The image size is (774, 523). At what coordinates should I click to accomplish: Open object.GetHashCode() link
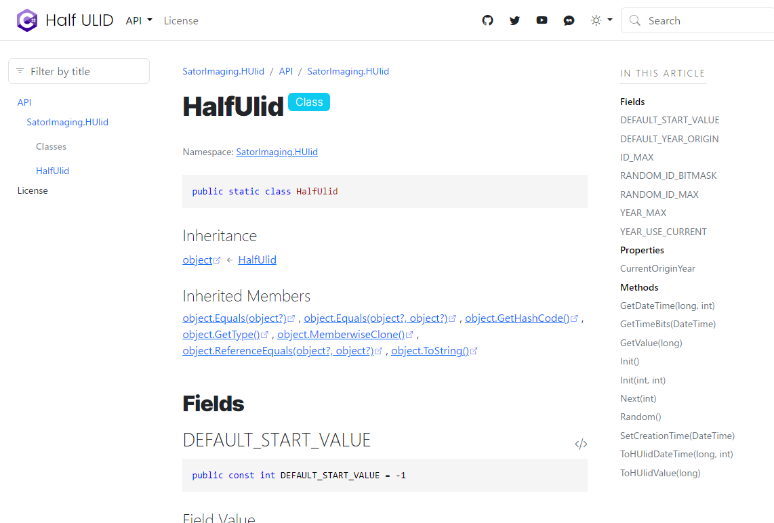(521, 318)
